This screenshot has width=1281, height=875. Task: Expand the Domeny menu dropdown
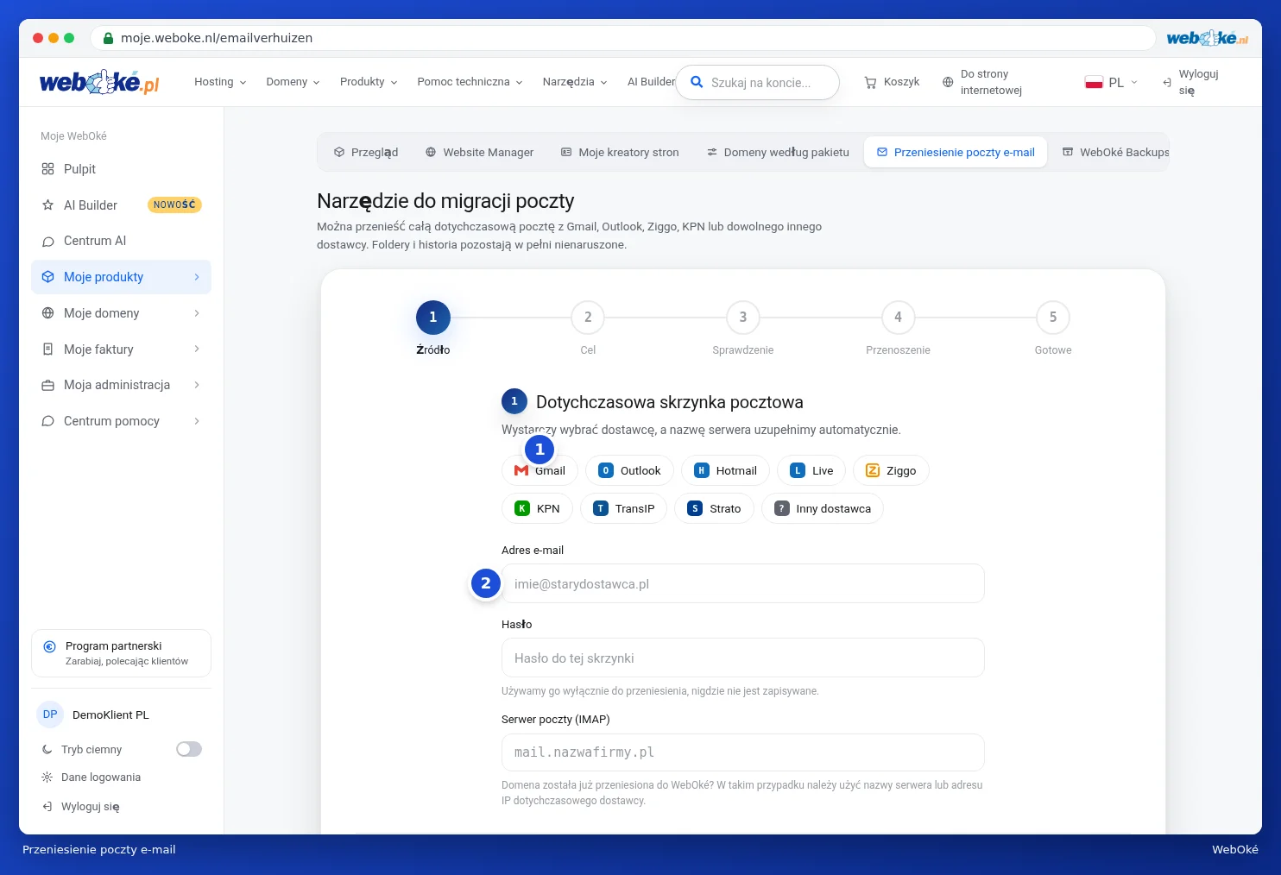[293, 82]
